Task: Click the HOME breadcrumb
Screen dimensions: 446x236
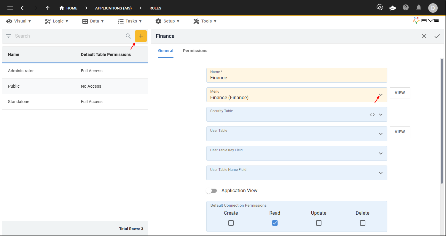Action: click(x=68, y=8)
